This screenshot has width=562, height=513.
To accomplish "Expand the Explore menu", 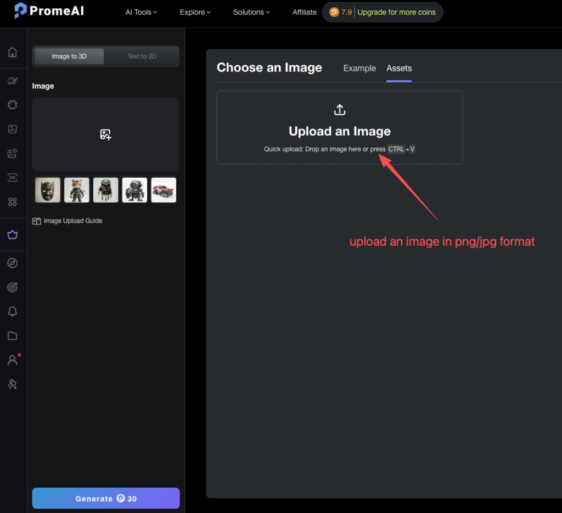I will (195, 12).
